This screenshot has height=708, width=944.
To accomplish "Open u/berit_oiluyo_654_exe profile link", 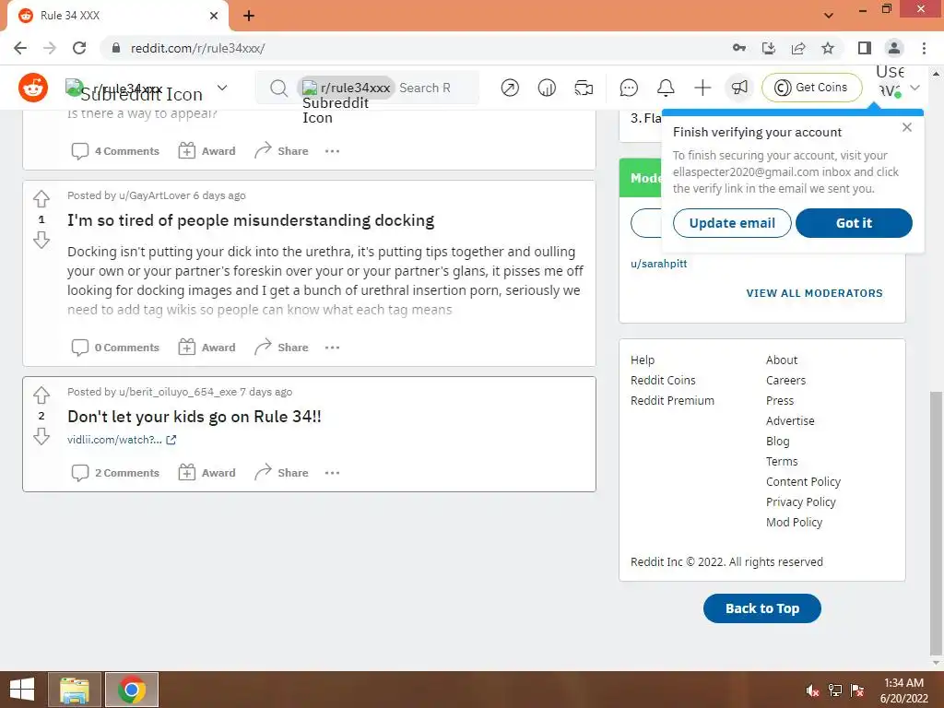I will coord(178,392).
